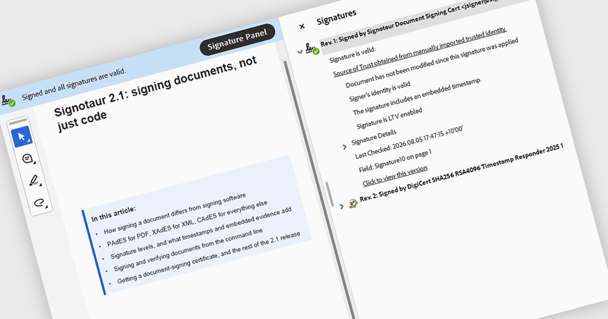Click the Rev. 1 signature valid icon
Screen dimensions: 608x319
312,49
